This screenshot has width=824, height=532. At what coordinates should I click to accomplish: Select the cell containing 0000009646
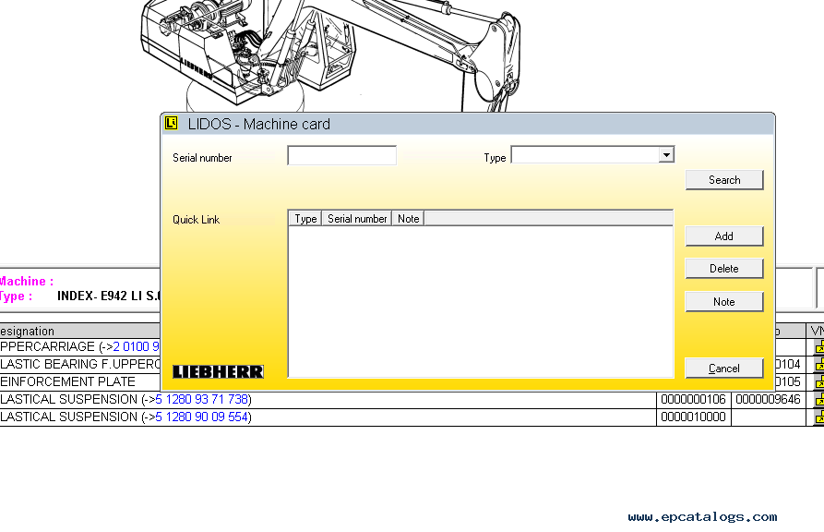click(768, 399)
